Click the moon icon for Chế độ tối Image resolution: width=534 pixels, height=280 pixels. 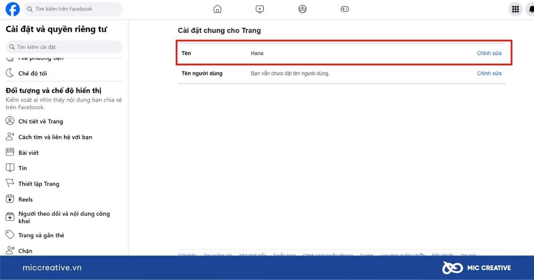(10, 73)
